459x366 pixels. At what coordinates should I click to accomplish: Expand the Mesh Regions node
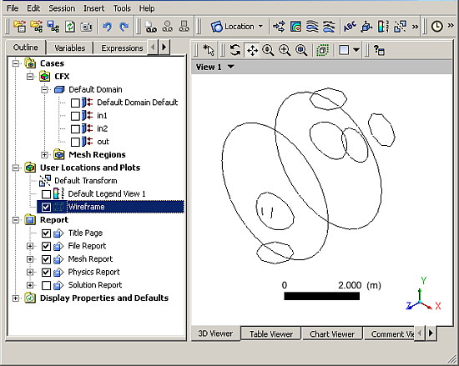tap(44, 154)
